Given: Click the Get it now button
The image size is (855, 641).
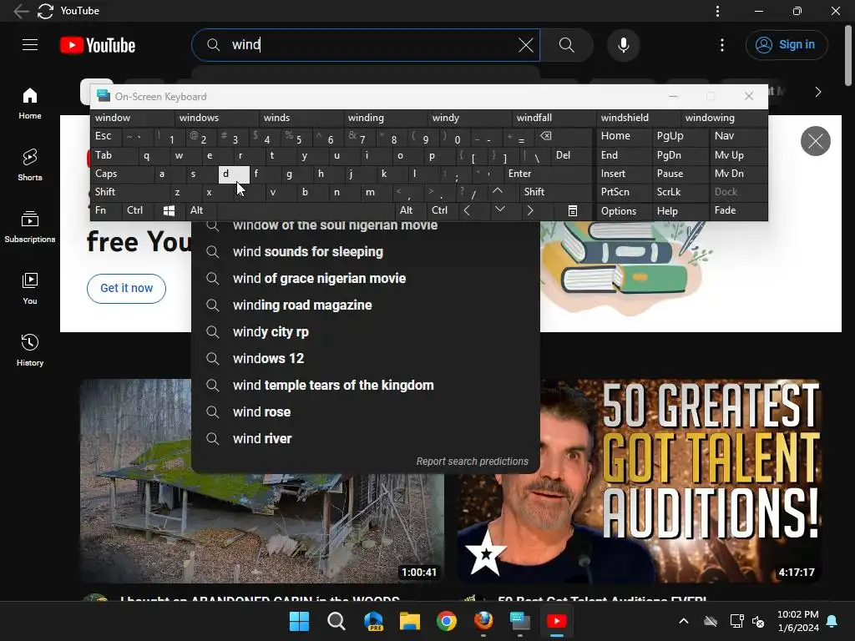Looking at the screenshot, I should [x=127, y=288].
